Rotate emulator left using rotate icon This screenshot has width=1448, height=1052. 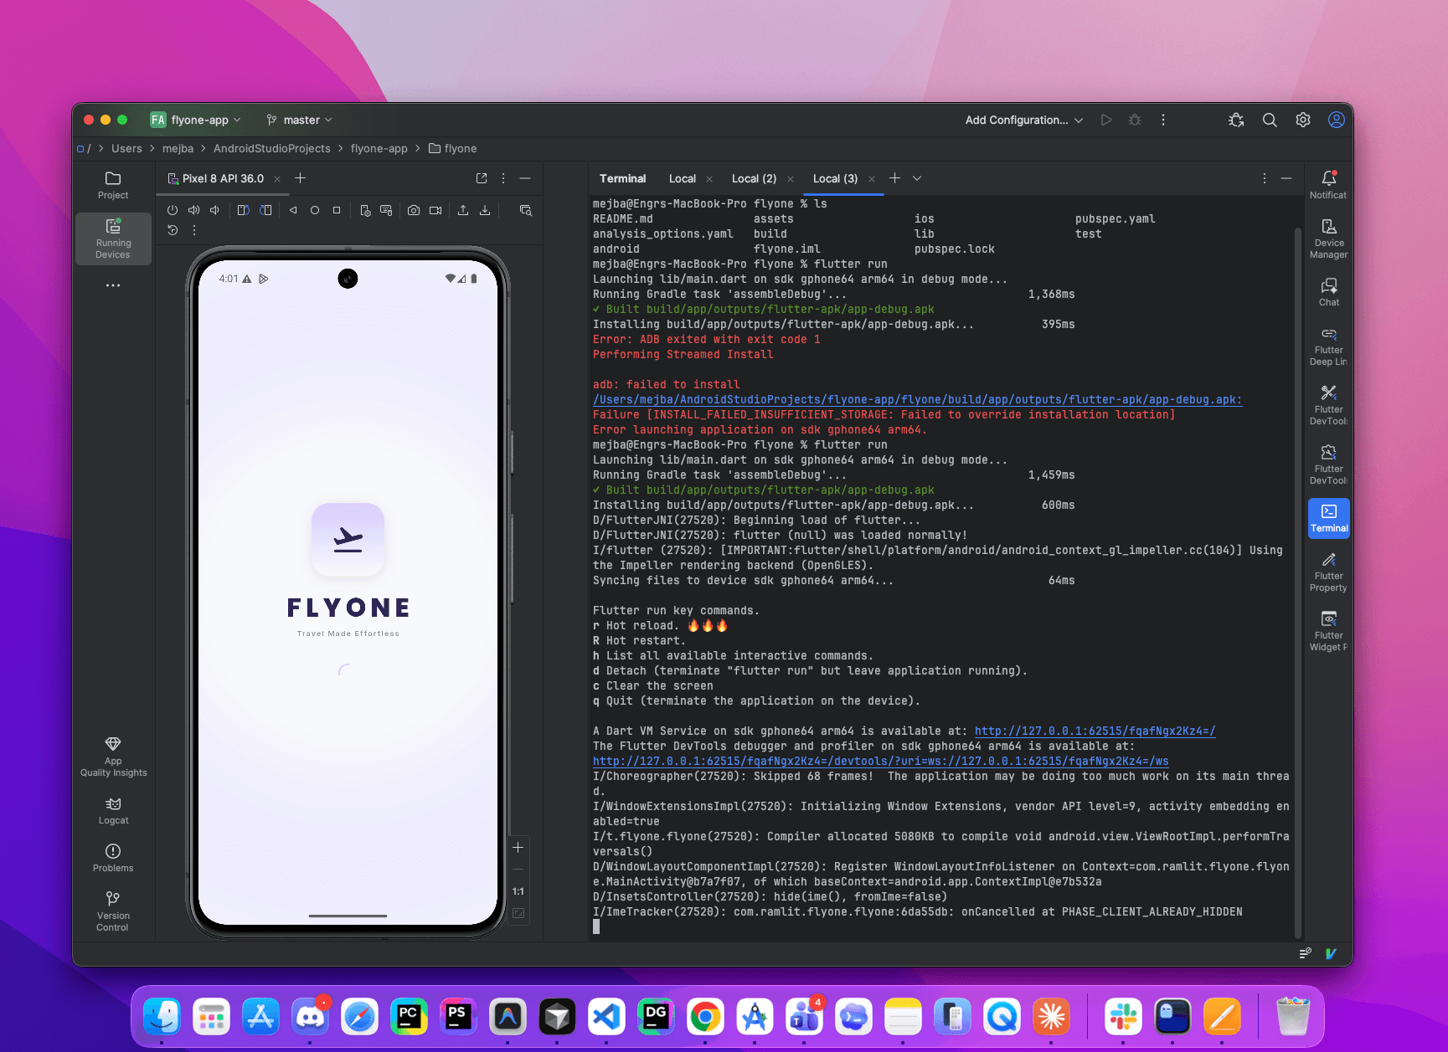coord(243,210)
